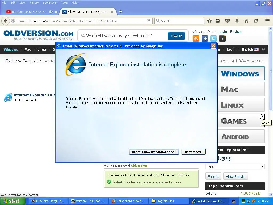
Task: Switch to Windows Task Manager taskbar item
Action: [88, 201]
